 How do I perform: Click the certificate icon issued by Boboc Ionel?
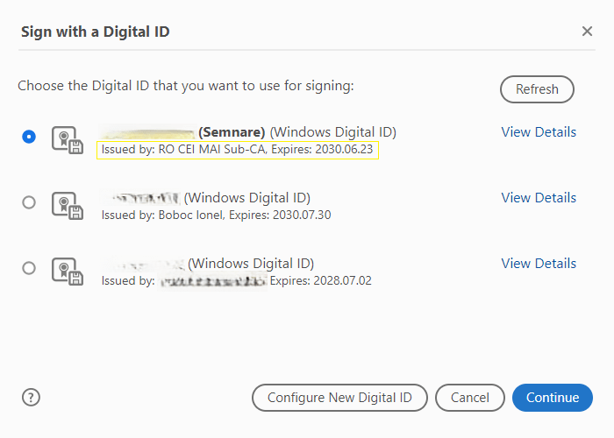click(67, 206)
